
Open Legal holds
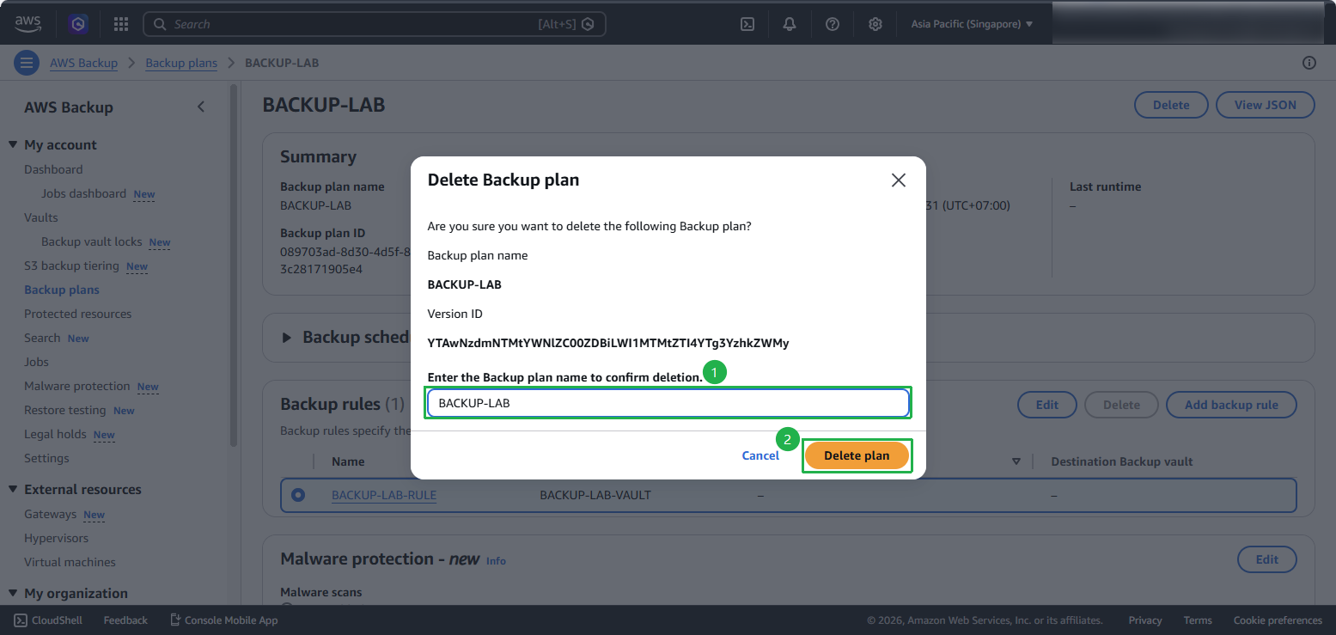coord(55,435)
